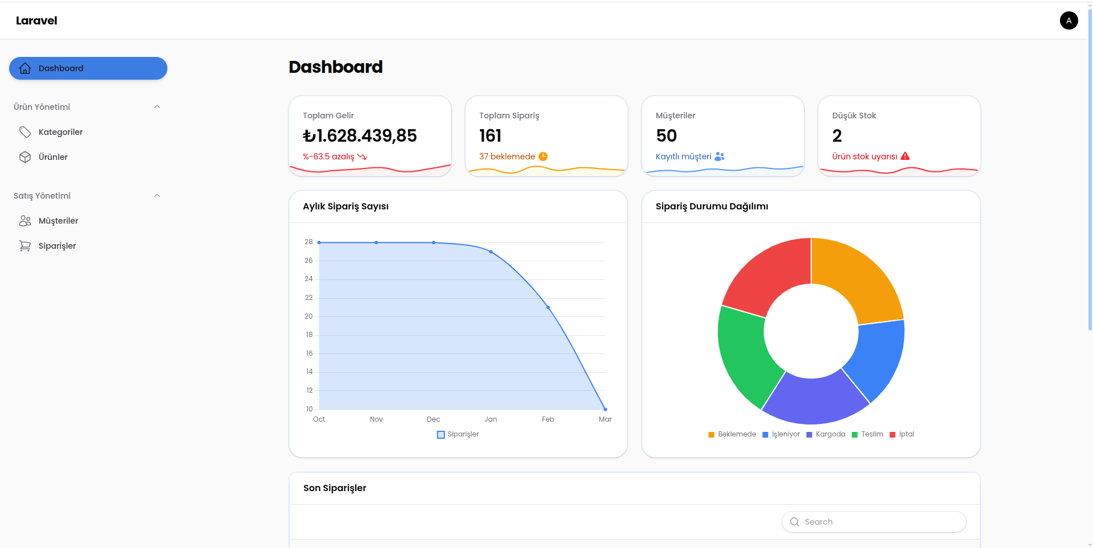Image resolution: width=1093 pixels, height=548 pixels.
Task: Click the Müşteriler people icon in sidebar
Action: coord(25,221)
